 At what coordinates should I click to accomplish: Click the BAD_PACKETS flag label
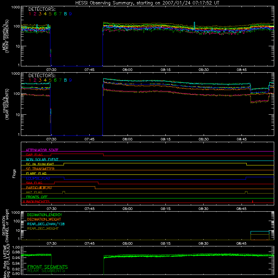[x=38, y=202]
